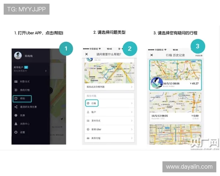Viewport: 220px width, 176px height.
Task: Close the 行程 历史记录 screen with X
Action: point(151,55)
